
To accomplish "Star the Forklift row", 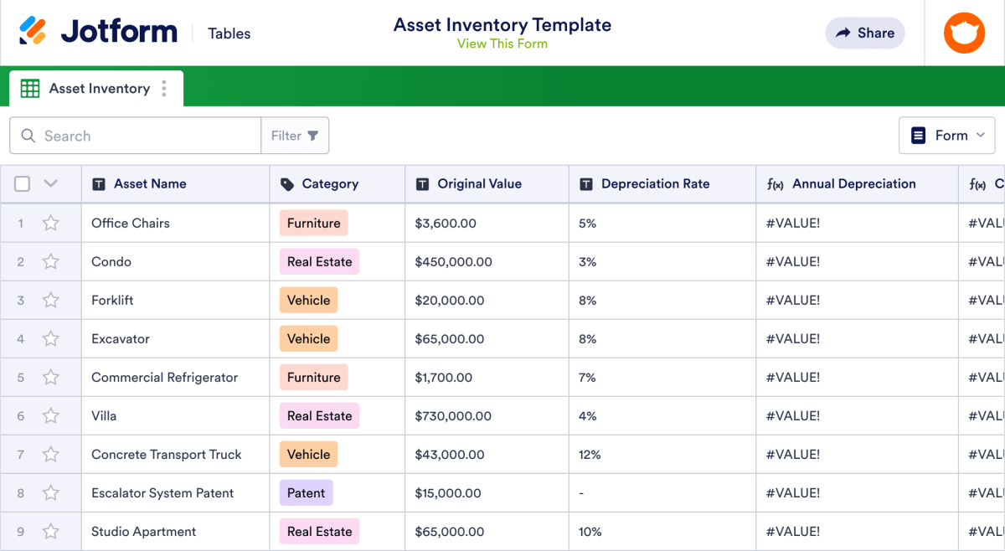I will pos(50,300).
